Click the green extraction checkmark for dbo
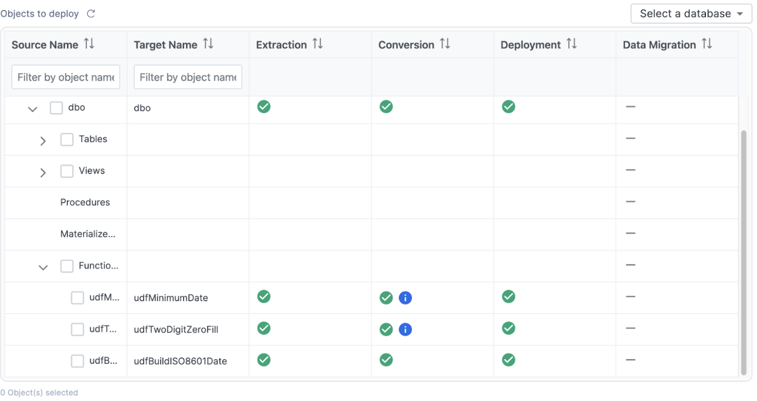 click(x=264, y=106)
